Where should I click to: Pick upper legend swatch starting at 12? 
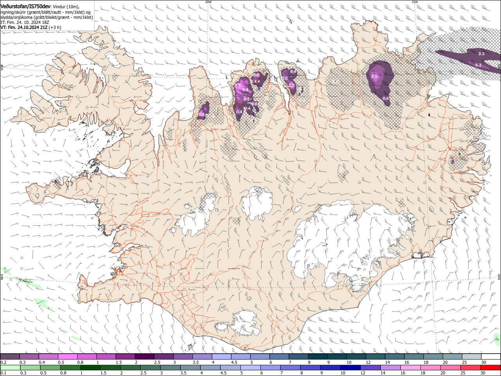pos(376,357)
